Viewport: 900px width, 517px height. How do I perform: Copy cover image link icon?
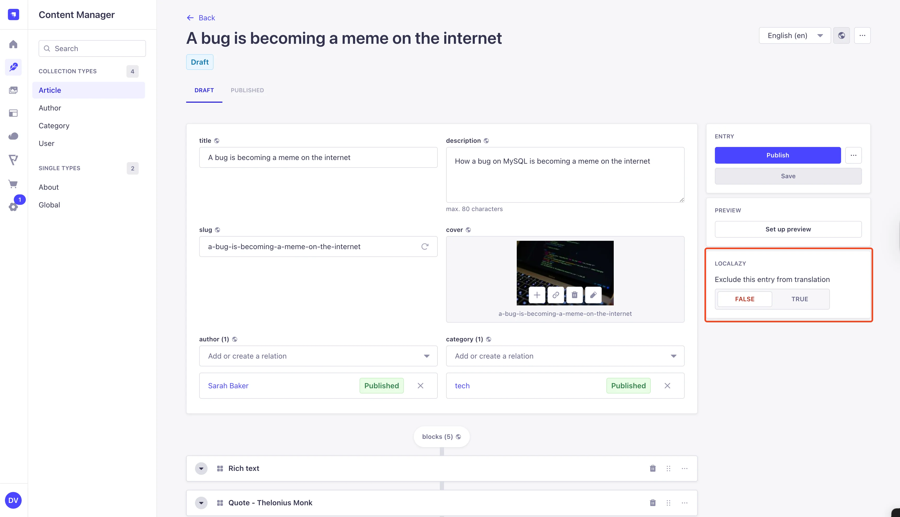click(556, 295)
